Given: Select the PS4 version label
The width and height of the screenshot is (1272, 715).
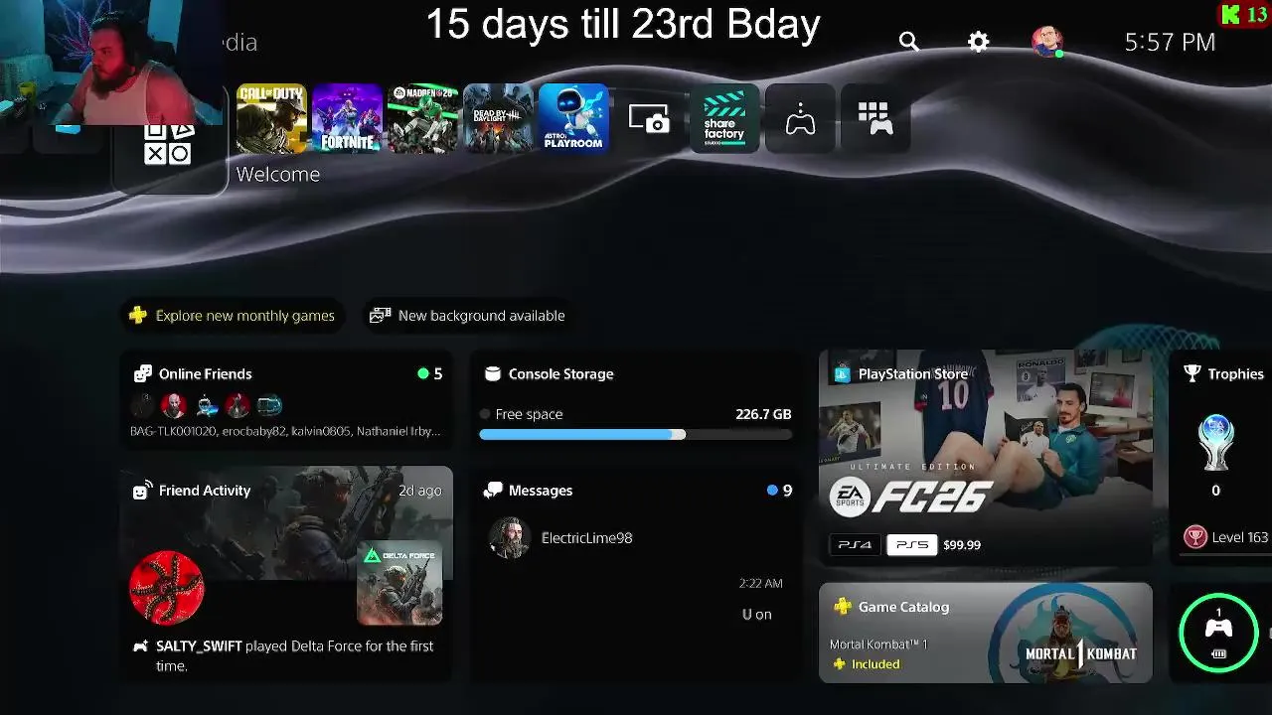Looking at the screenshot, I should point(855,545).
